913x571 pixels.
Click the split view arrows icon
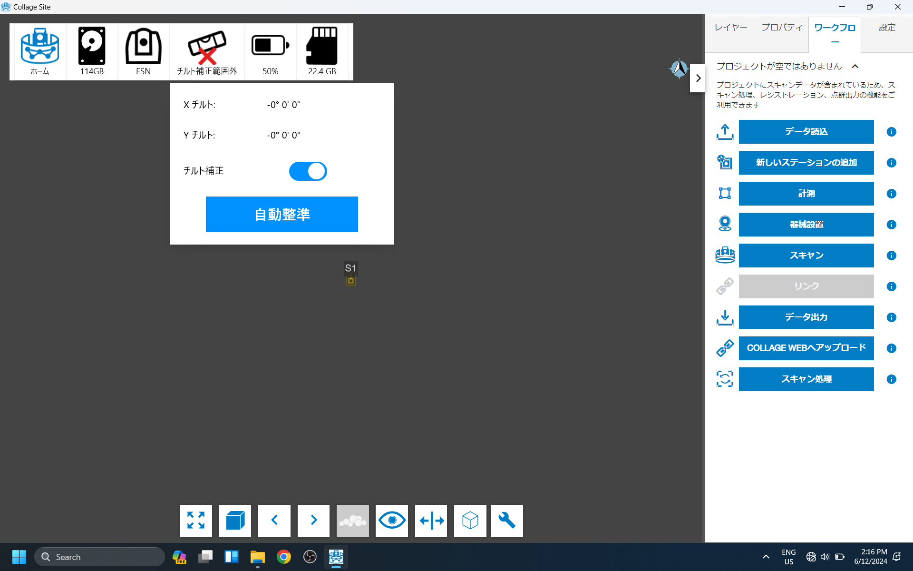point(431,521)
